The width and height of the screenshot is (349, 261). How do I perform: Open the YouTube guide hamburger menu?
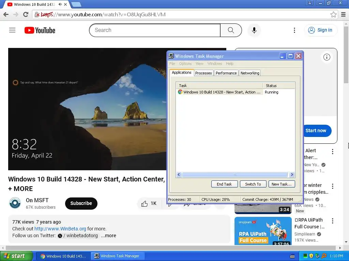click(x=12, y=30)
